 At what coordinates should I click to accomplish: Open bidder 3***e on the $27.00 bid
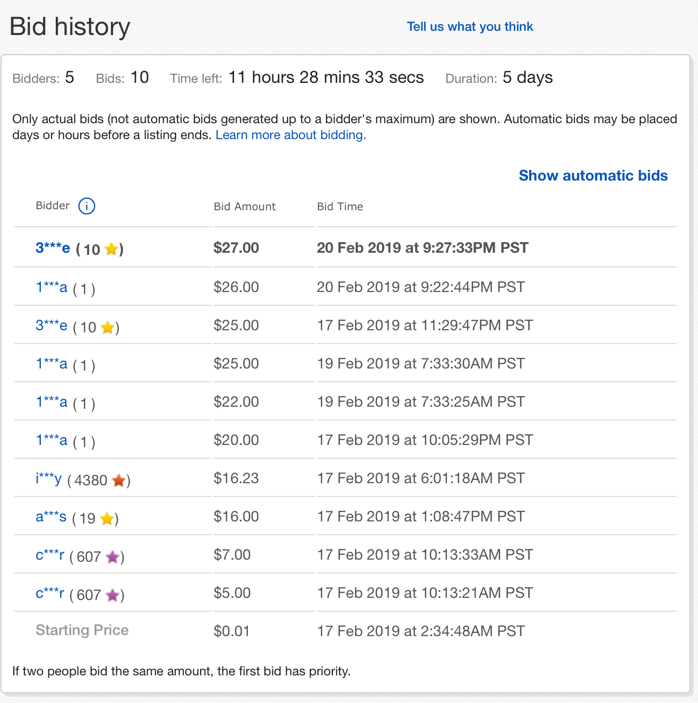coord(53,247)
